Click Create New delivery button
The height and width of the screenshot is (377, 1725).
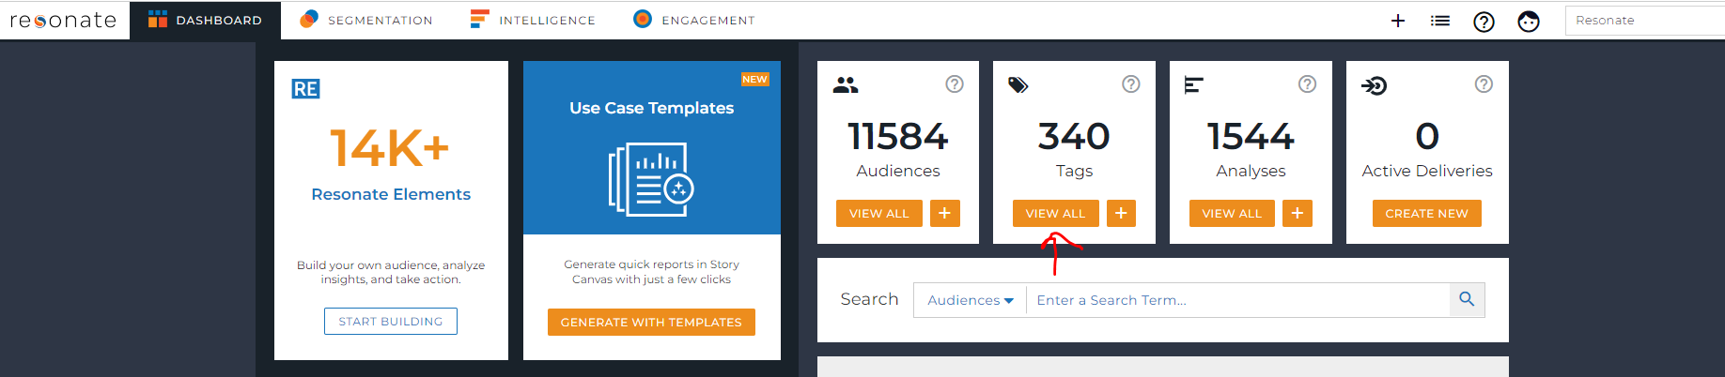pyautogui.click(x=1426, y=213)
